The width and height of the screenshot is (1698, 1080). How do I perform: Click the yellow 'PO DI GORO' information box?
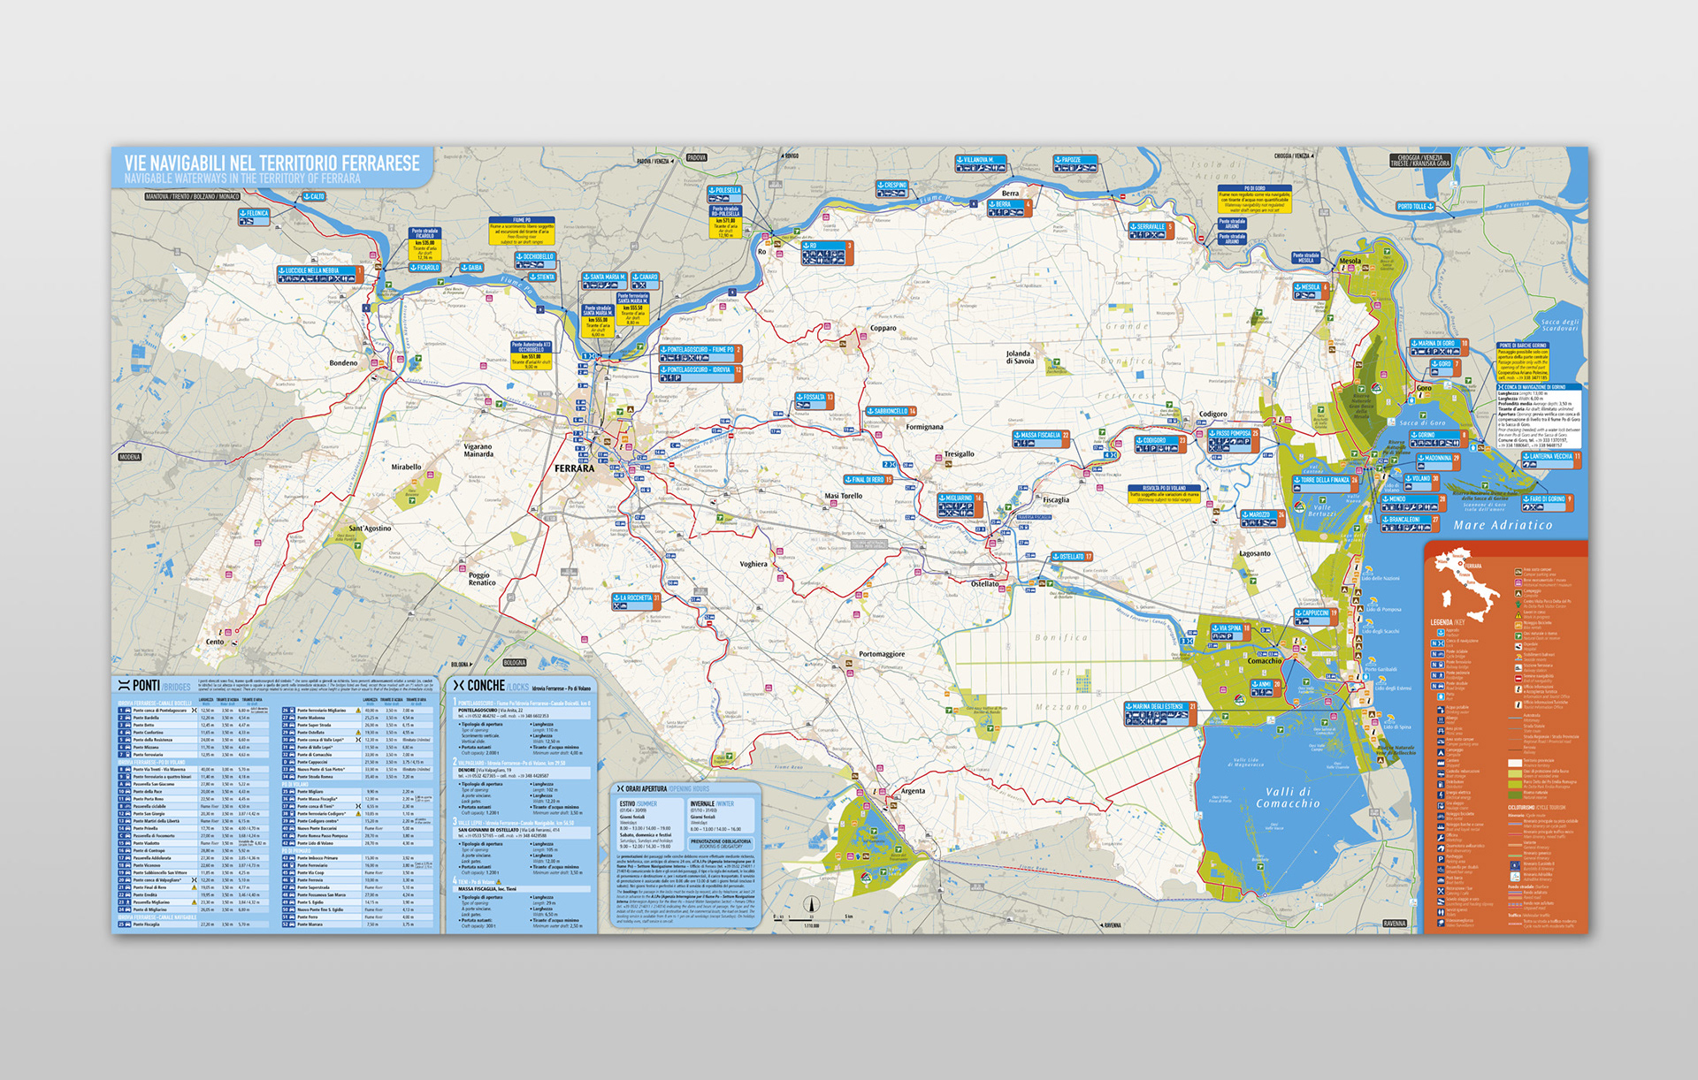click(x=1254, y=200)
